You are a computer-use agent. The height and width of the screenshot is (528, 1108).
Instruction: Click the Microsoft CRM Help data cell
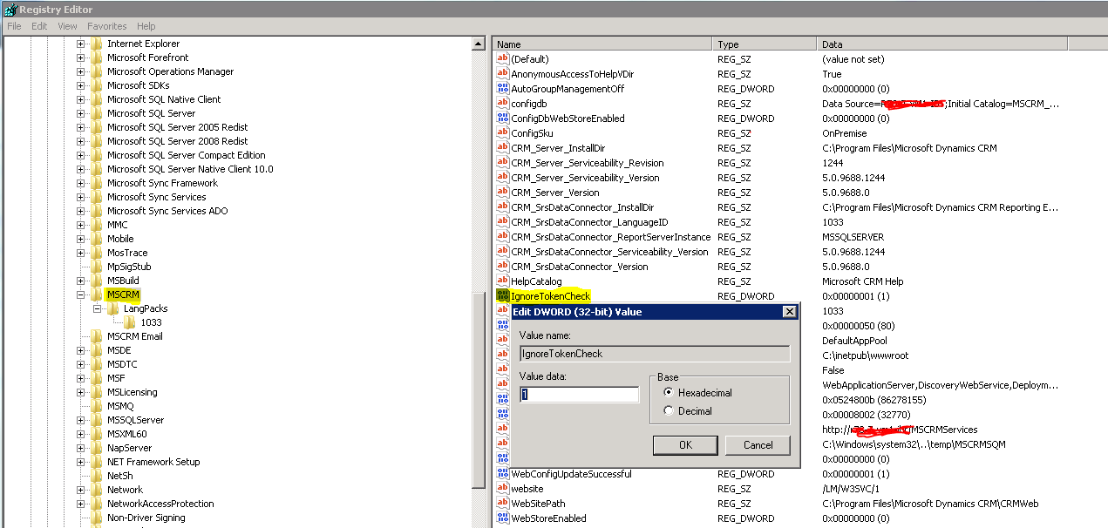(x=862, y=281)
